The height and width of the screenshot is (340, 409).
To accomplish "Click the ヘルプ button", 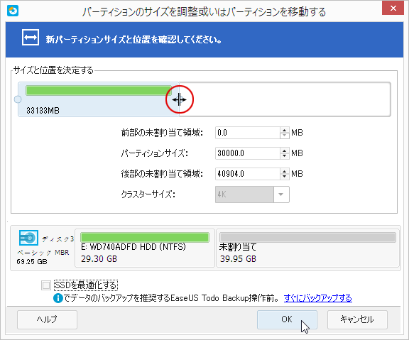I will point(47,319).
